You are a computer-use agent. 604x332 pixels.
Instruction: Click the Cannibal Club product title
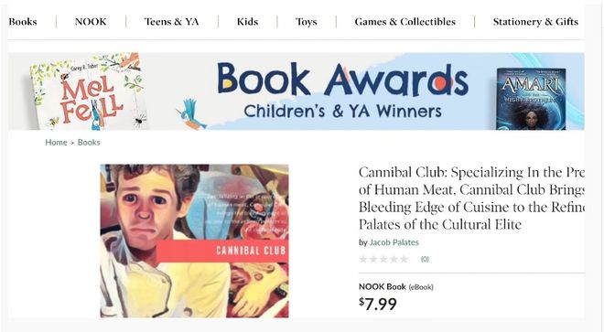[x=471, y=198]
